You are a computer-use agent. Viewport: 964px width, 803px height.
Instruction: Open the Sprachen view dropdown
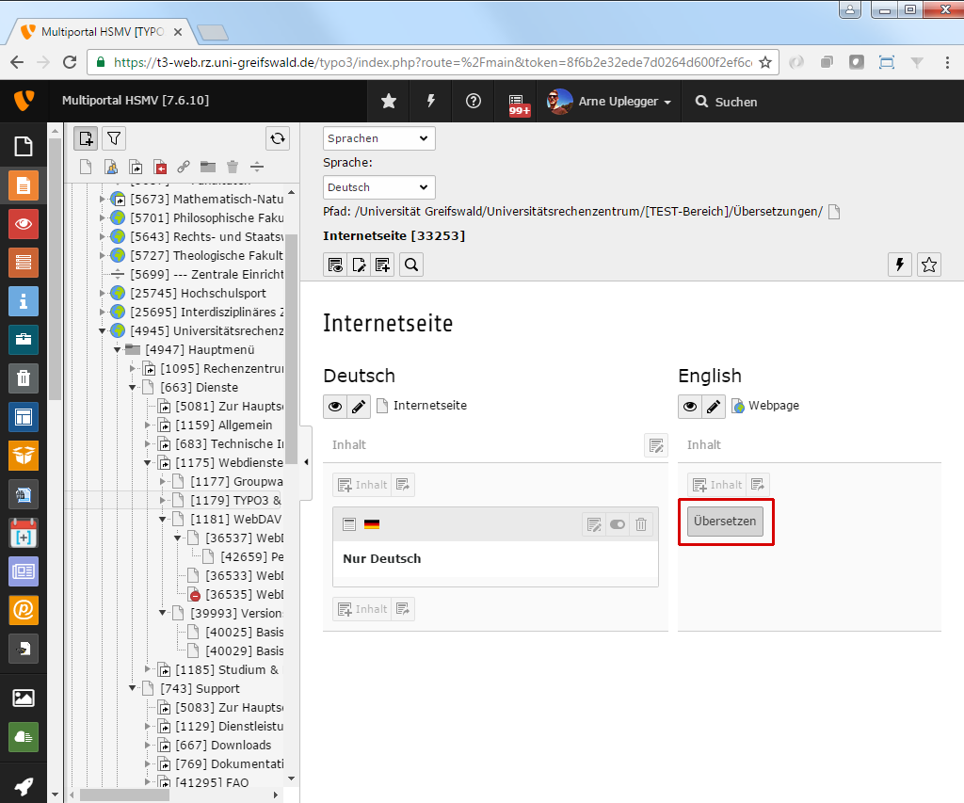point(379,138)
